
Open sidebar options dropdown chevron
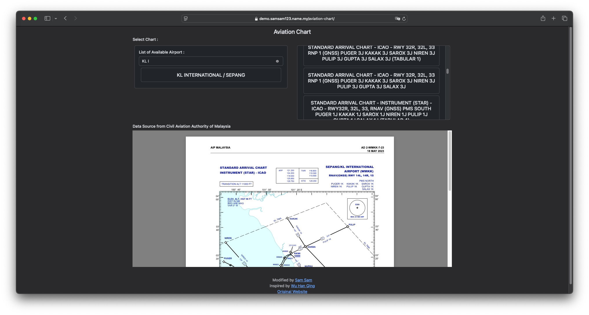click(x=56, y=19)
